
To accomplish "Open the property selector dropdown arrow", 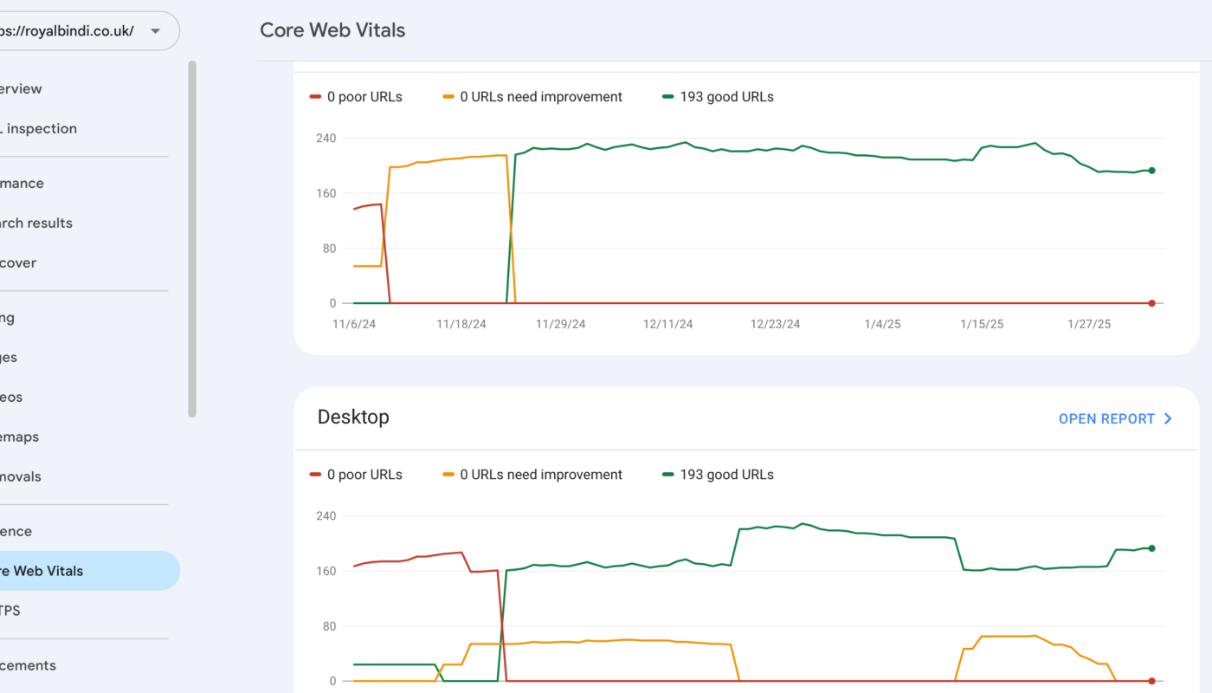I will tap(155, 31).
